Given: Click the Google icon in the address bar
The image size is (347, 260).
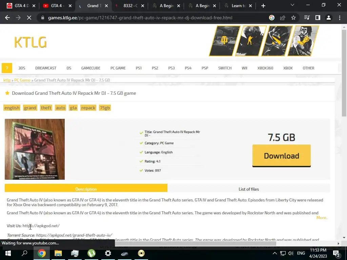Looking at the screenshot, I should [272, 18].
